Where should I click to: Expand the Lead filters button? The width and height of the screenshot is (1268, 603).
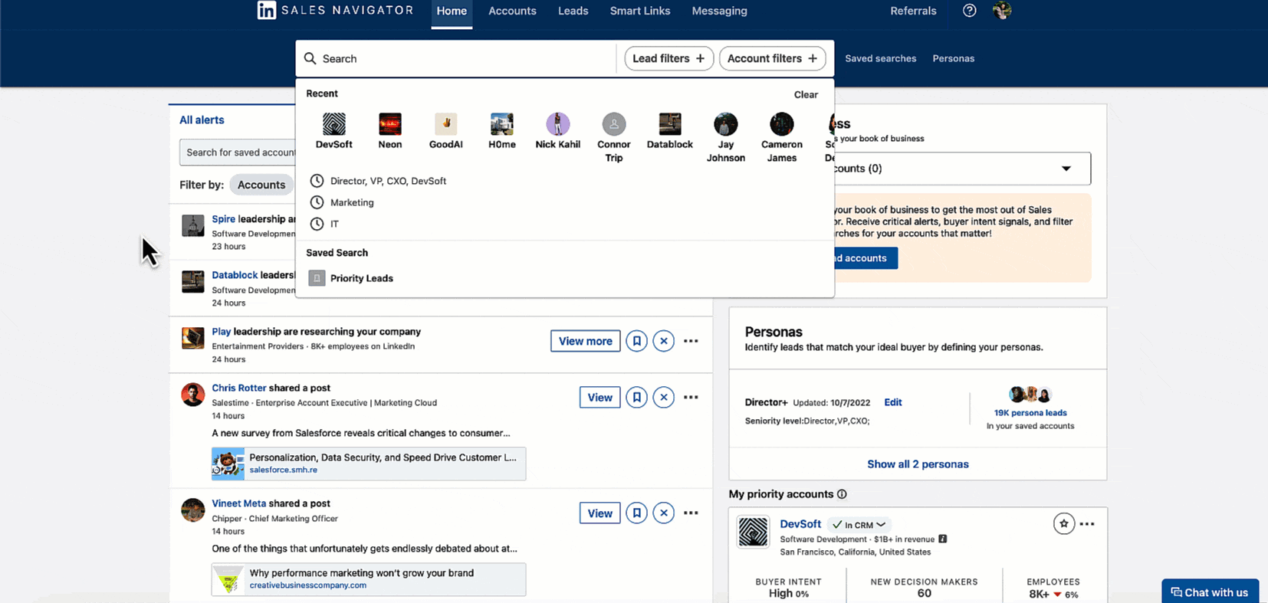668,58
